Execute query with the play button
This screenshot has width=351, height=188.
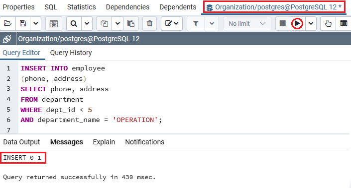click(x=297, y=23)
